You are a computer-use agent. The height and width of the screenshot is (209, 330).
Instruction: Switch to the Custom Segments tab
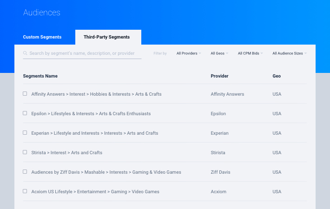[42, 37]
